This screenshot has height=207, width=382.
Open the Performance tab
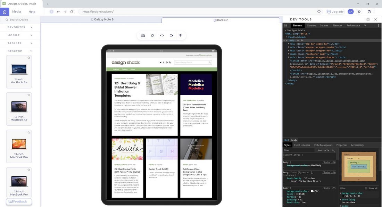click(353, 26)
